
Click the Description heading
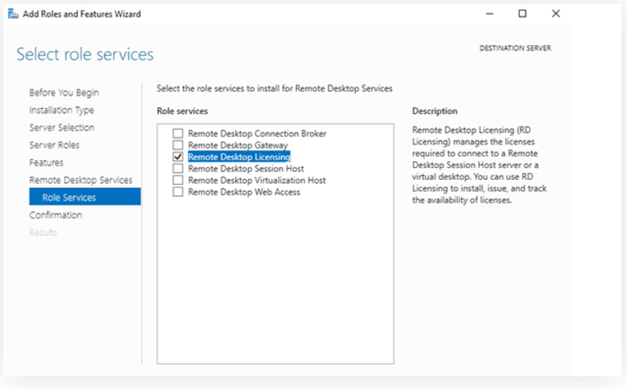(434, 111)
